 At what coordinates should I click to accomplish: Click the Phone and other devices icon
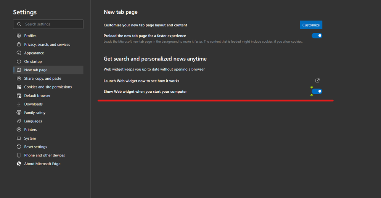click(x=19, y=155)
